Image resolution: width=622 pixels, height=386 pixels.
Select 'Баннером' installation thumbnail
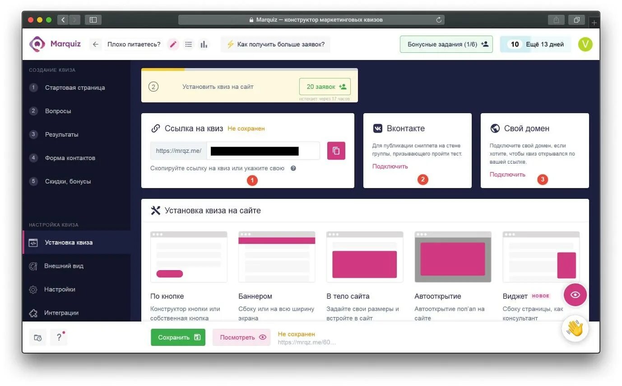click(277, 257)
